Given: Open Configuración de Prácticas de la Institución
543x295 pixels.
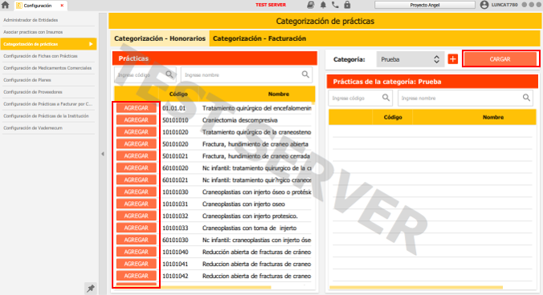Looking at the screenshot, I should point(47,116).
